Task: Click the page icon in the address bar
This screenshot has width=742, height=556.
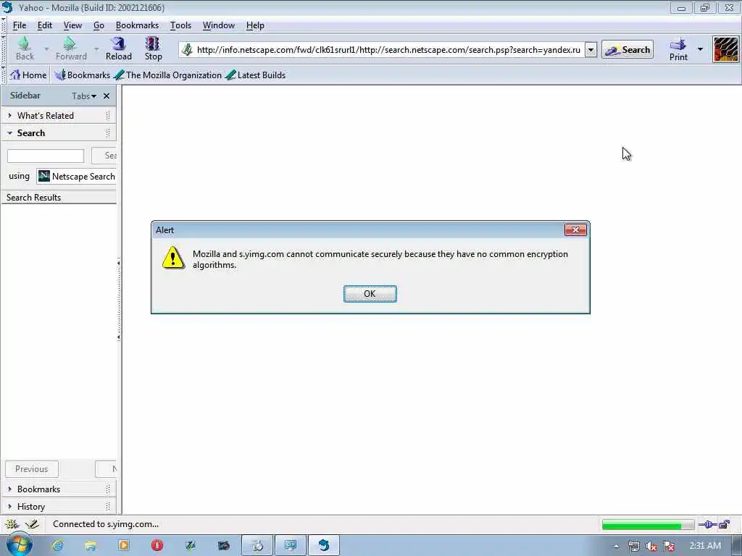Action: pos(188,49)
